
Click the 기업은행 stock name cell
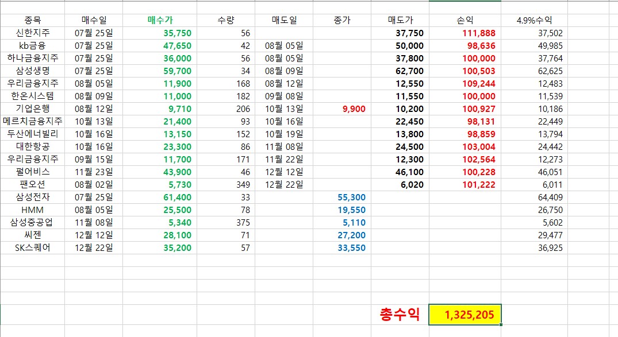click(32, 109)
